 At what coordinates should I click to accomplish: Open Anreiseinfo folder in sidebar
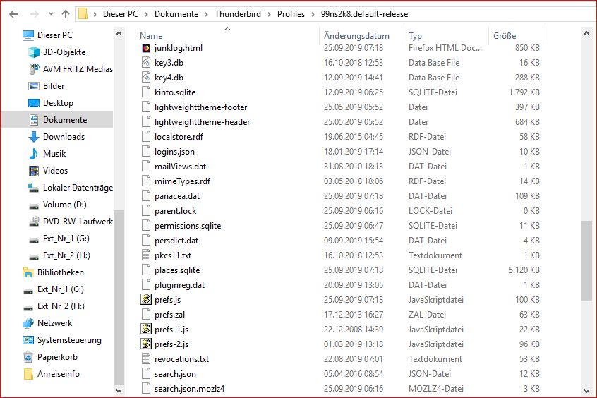(x=28, y=374)
